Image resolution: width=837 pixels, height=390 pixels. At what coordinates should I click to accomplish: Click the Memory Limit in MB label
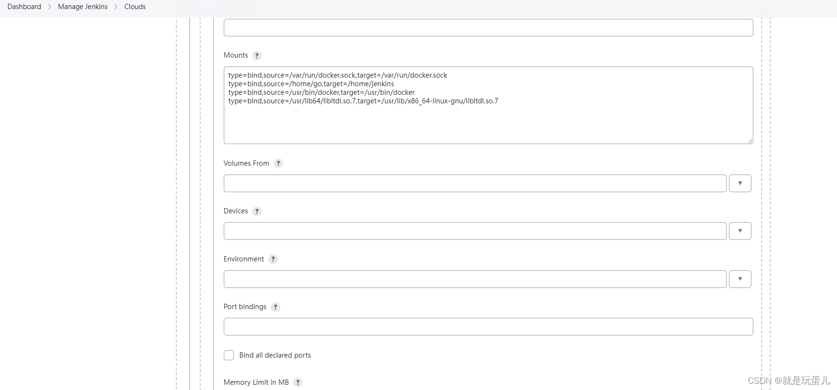click(256, 382)
